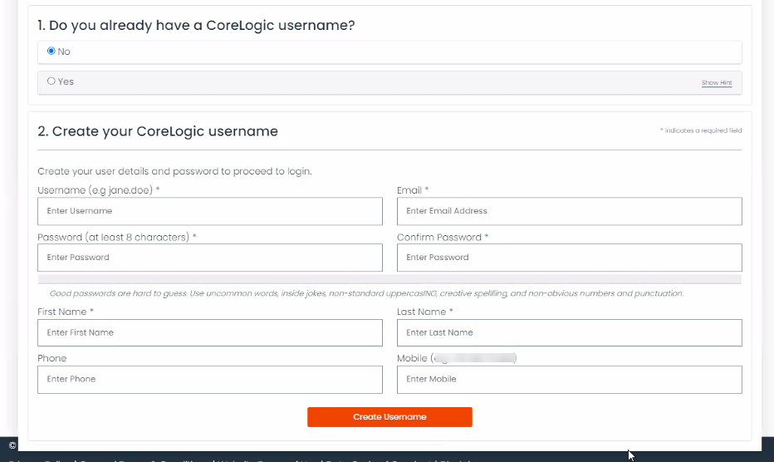Select the Enter Mobile field

[x=569, y=379]
